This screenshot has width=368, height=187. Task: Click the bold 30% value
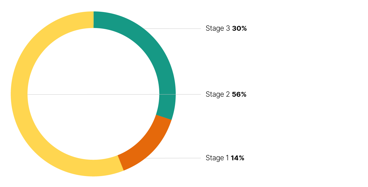[239, 29]
